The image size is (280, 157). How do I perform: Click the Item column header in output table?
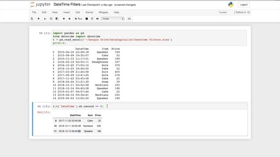pyautogui.click(x=90, y=115)
